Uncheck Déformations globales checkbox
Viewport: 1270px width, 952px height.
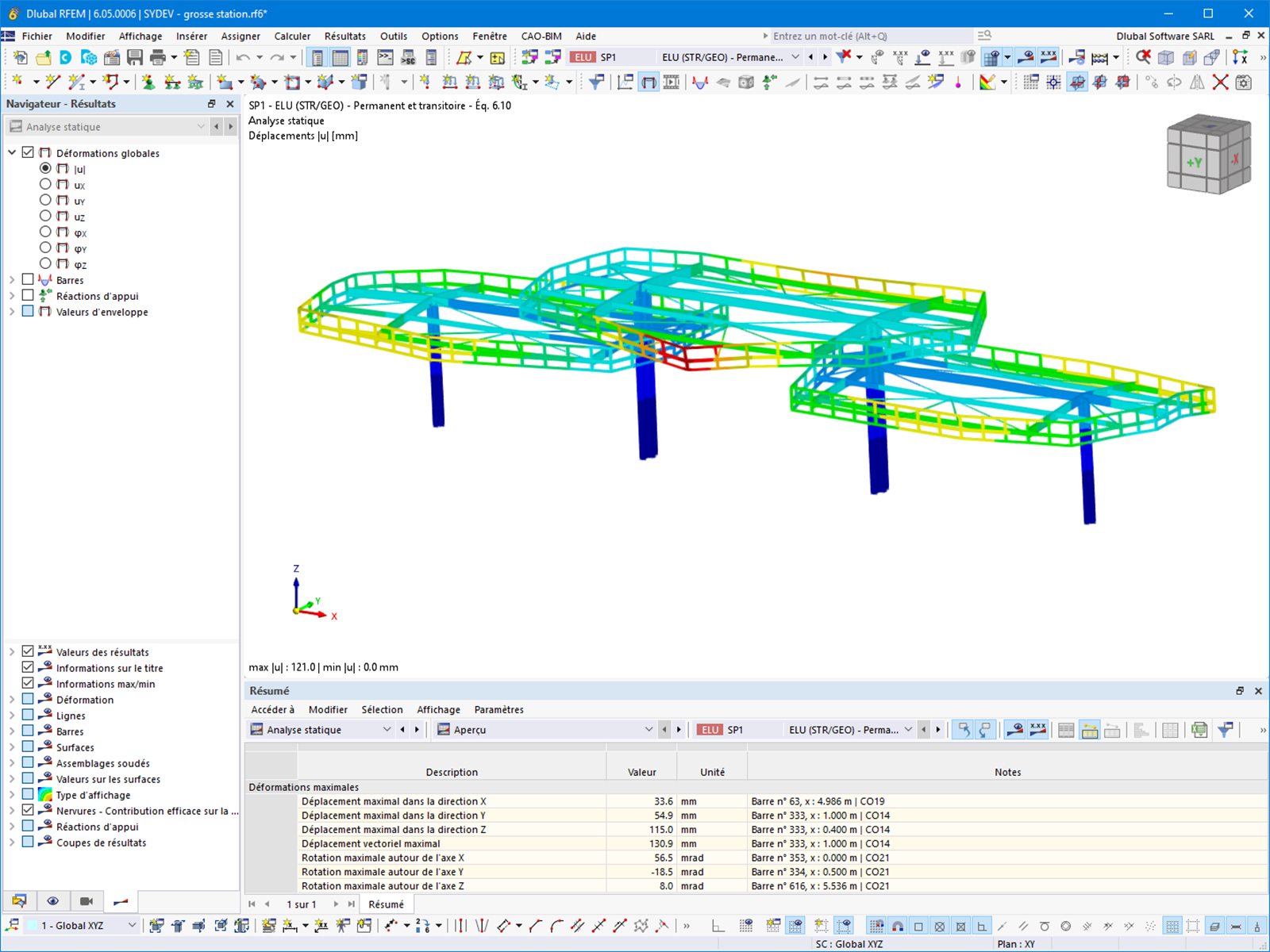pos(28,152)
